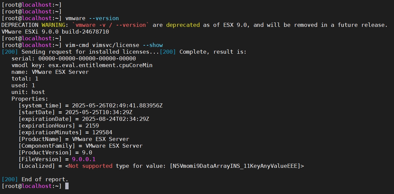Click the magenta FileVersion value '9.0.0.1'
This screenshot has height=194, width=394.
(84, 159)
